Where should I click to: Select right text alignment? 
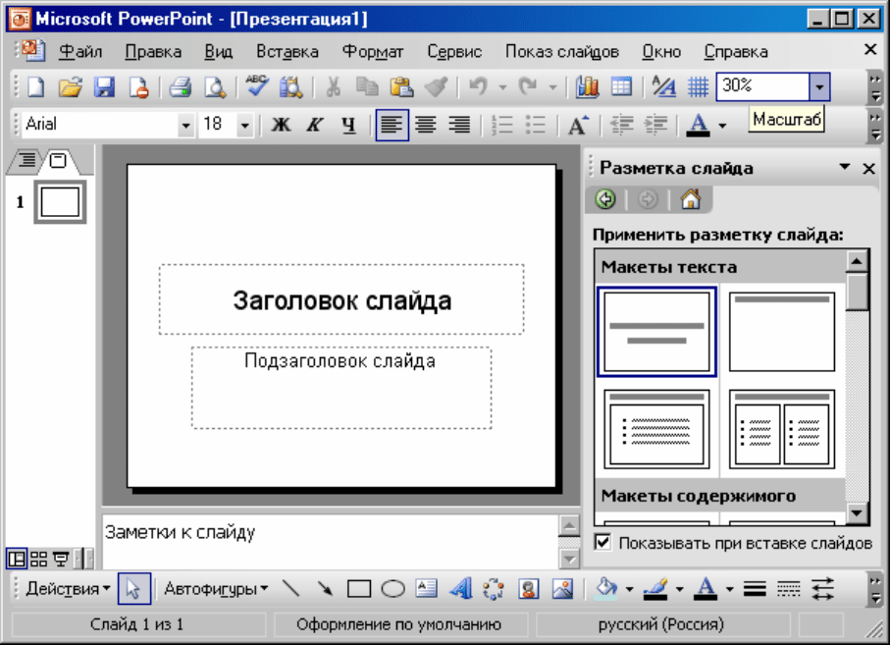coord(459,125)
